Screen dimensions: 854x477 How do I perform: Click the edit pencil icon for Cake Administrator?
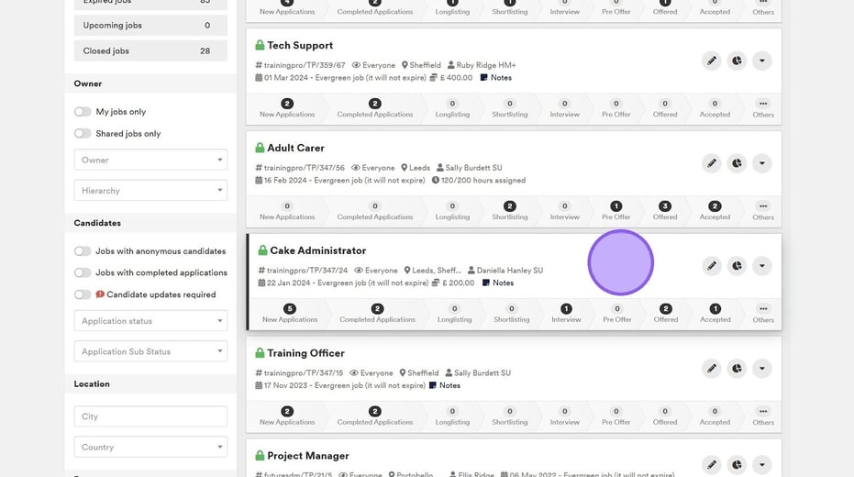[711, 266]
